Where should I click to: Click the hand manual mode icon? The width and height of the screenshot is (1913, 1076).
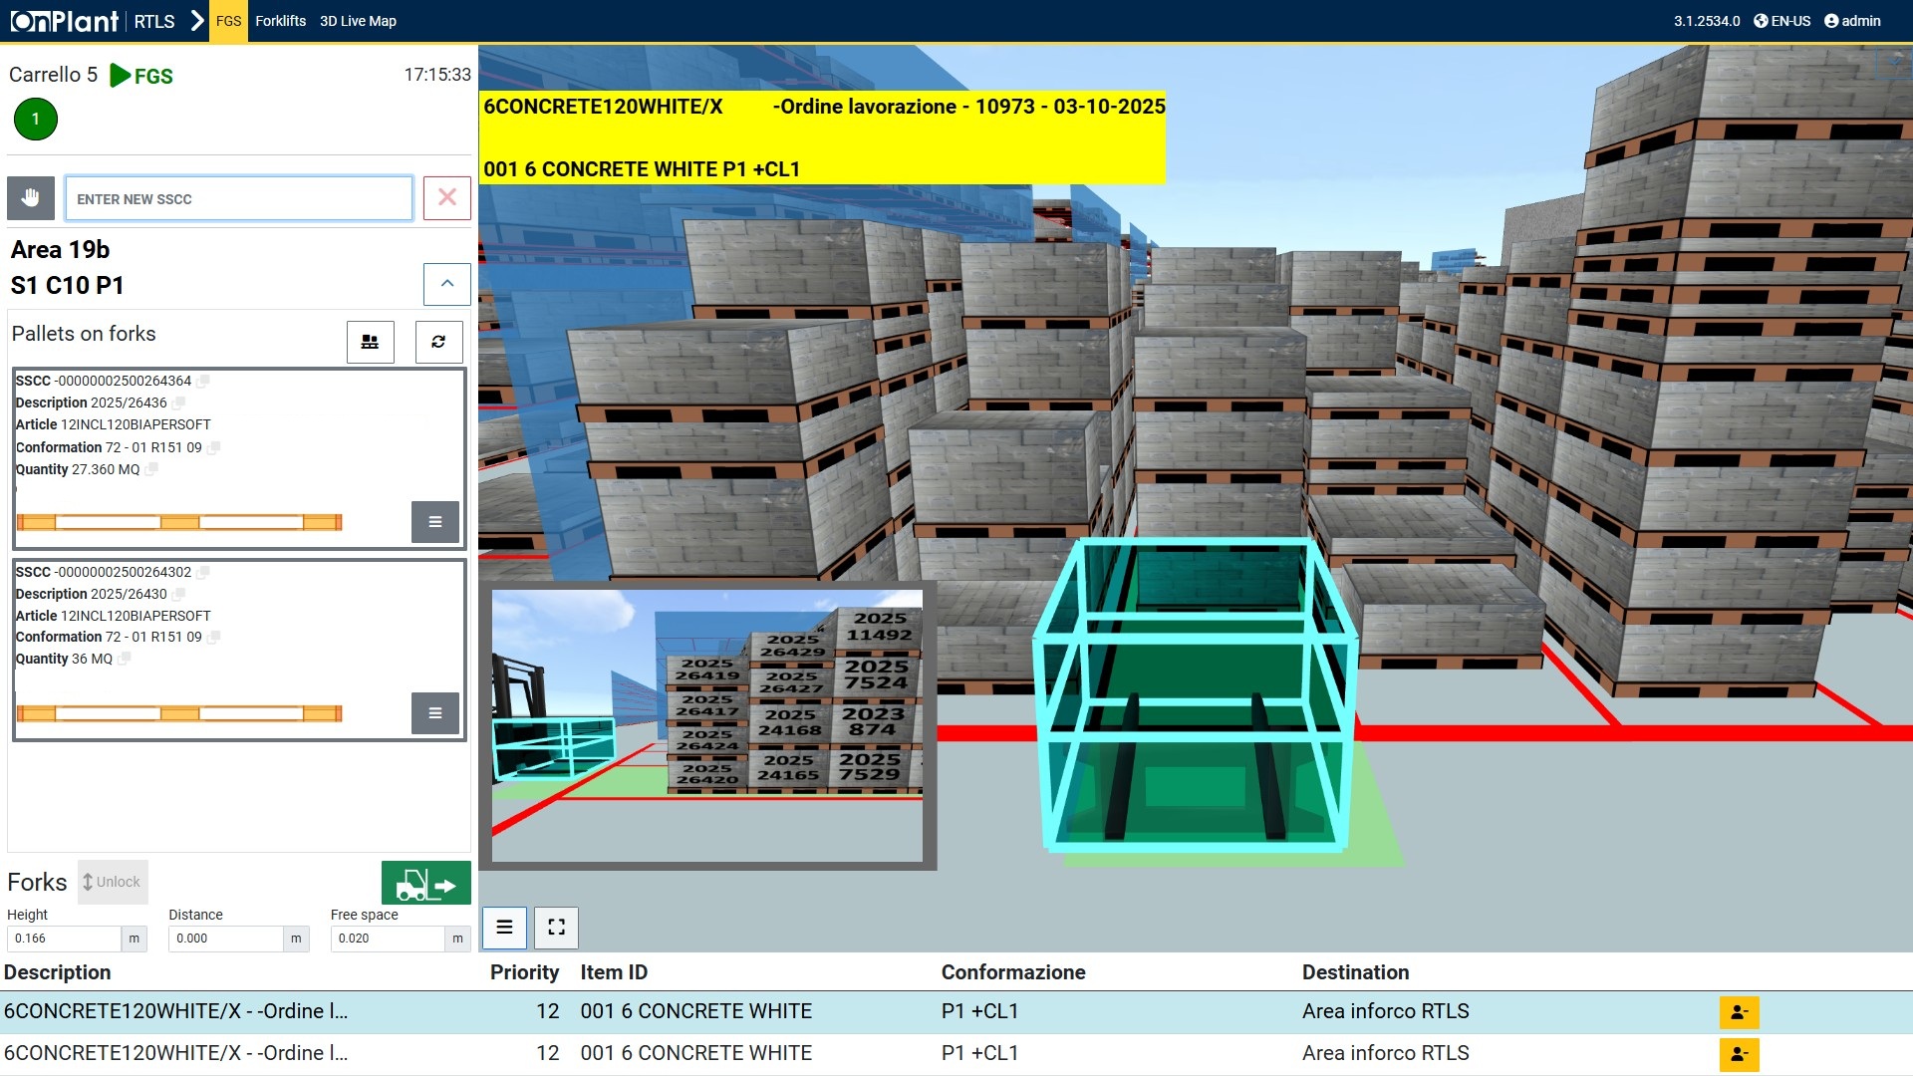(31, 198)
